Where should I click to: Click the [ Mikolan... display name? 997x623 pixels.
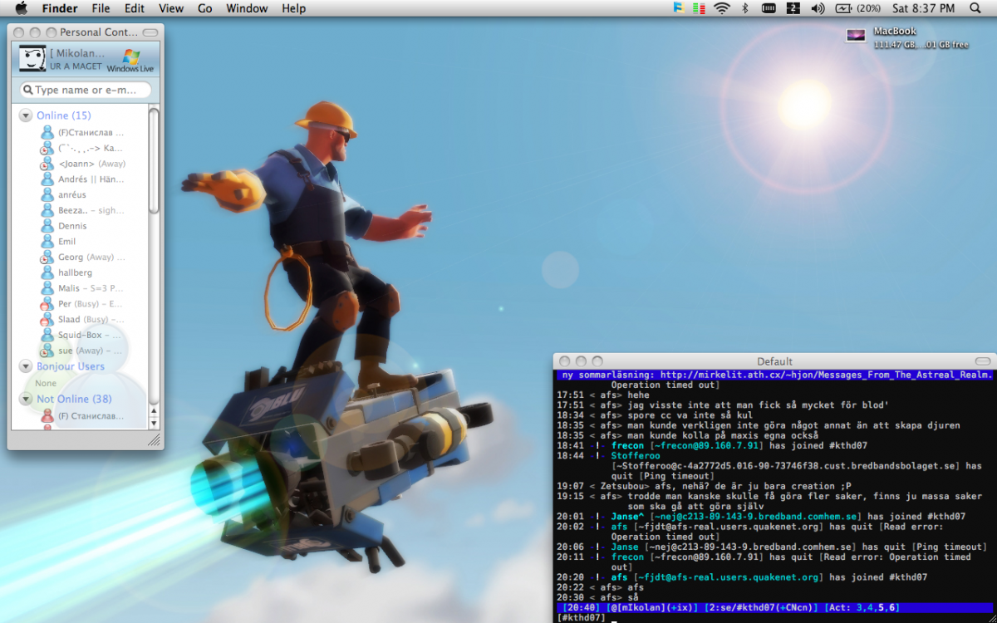(x=77, y=53)
